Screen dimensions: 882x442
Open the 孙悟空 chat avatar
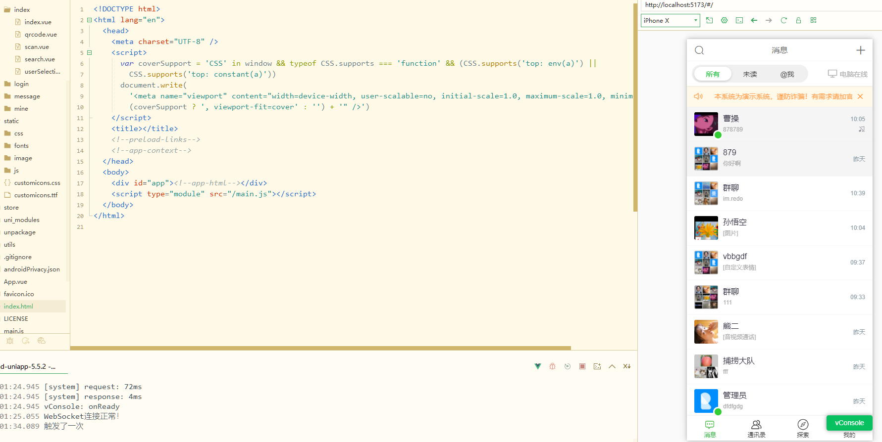(x=706, y=228)
